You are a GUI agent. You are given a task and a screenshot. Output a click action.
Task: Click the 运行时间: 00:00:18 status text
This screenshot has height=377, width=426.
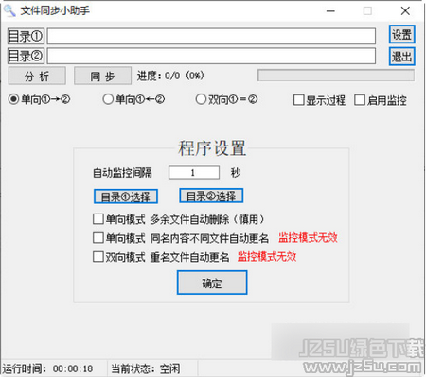pos(47,368)
